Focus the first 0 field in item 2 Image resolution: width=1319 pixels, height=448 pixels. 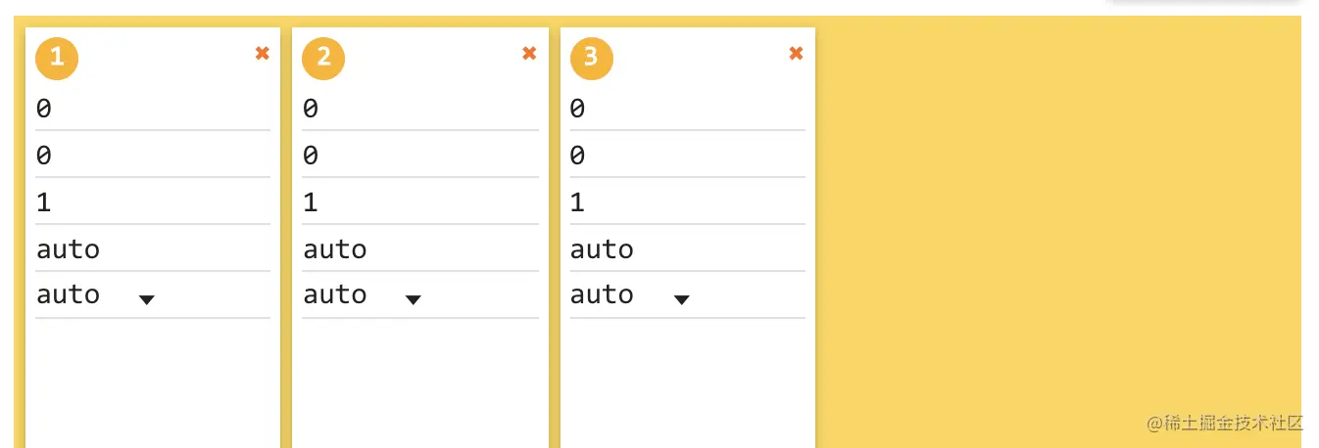[419, 109]
